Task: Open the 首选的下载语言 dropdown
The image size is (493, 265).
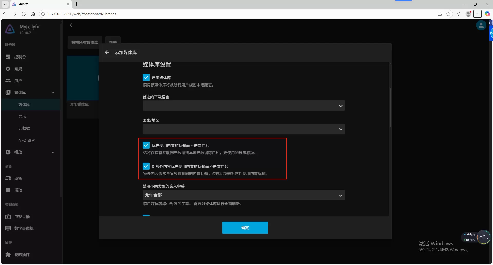Action: pyautogui.click(x=243, y=106)
